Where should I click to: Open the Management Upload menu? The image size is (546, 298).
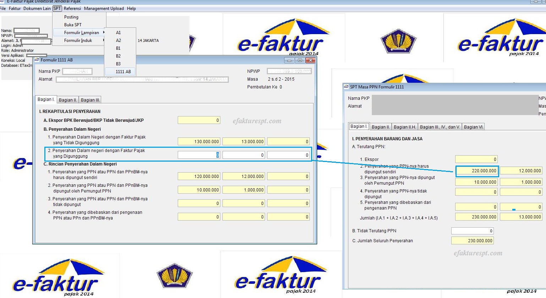[x=104, y=9]
